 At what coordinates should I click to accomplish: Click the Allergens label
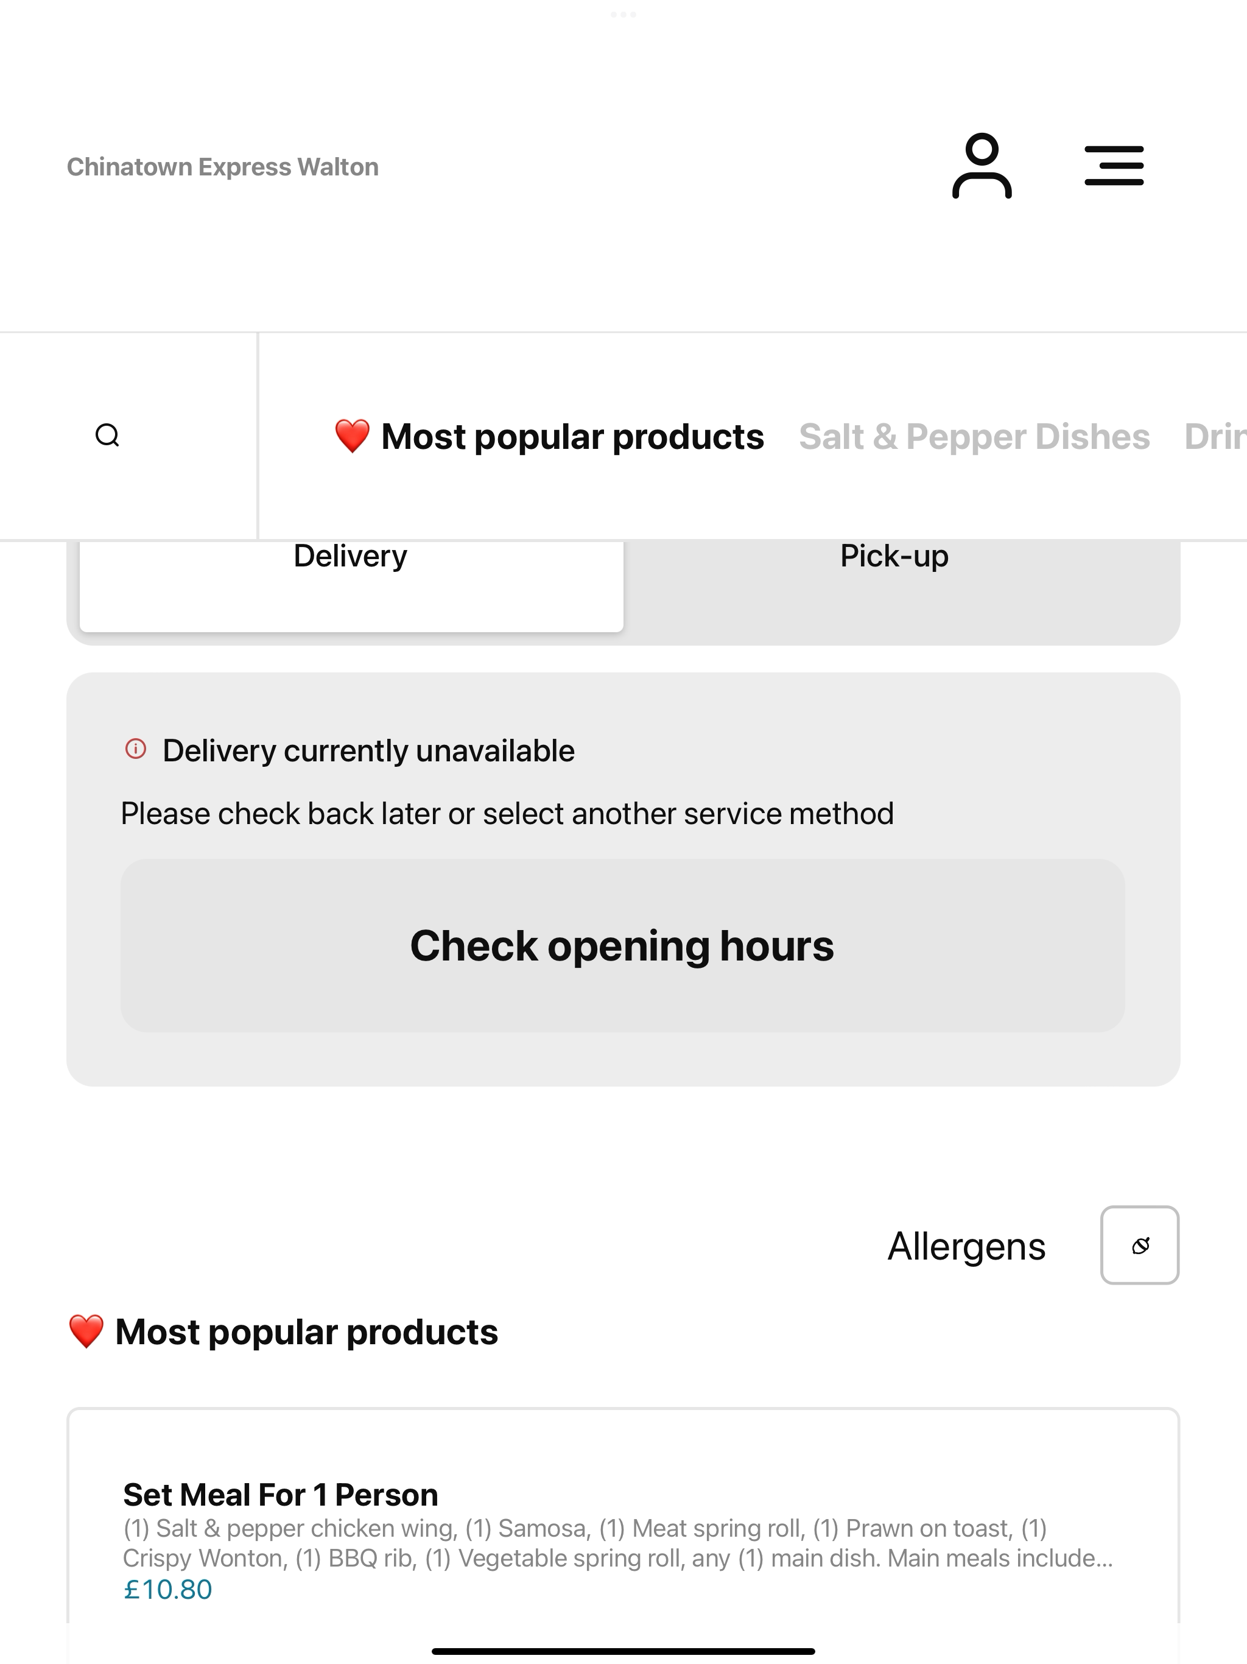click(966, 1247)
